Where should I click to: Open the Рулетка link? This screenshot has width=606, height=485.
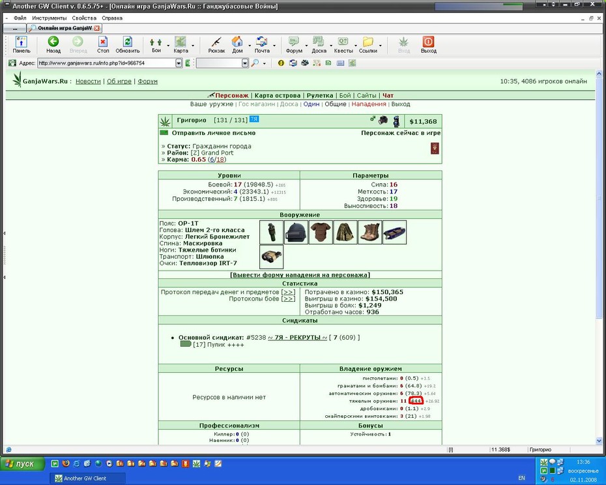coord(320,96)
